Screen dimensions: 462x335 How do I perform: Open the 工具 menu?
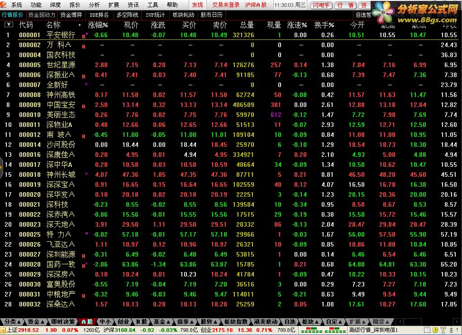(152, 5)
